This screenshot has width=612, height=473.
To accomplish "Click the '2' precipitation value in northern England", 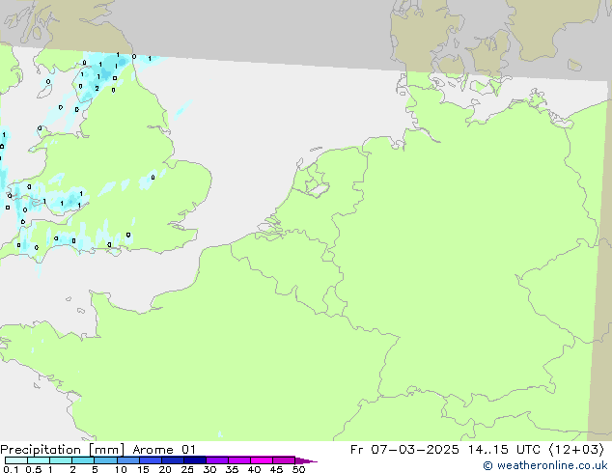I will click(97, 88).
